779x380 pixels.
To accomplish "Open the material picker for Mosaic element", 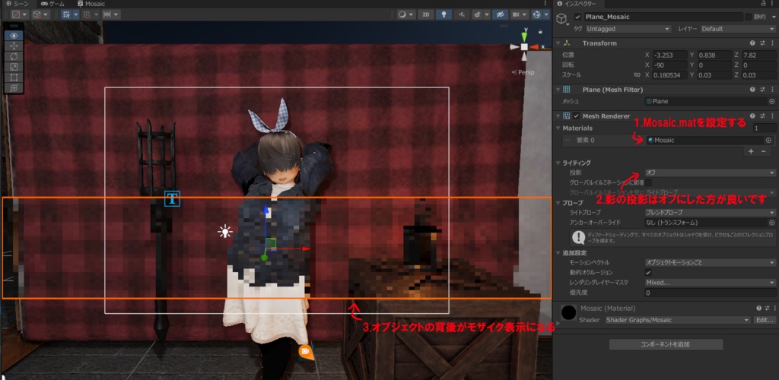I will (x=768, y=141).
